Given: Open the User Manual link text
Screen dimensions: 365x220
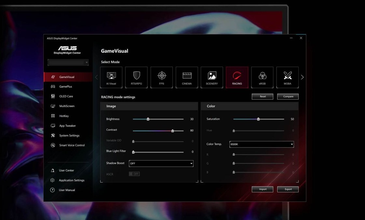Looking at the screenshot, I should (x=67, y=190).
